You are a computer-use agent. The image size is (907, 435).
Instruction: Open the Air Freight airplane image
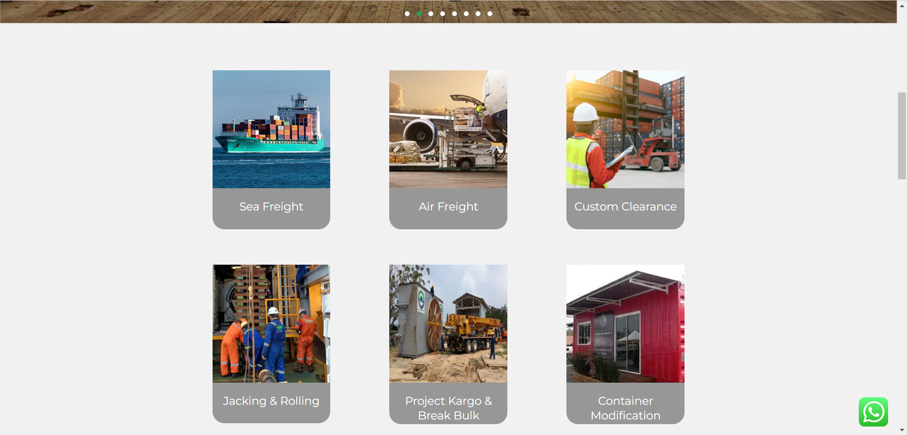(x=448, y=129)
